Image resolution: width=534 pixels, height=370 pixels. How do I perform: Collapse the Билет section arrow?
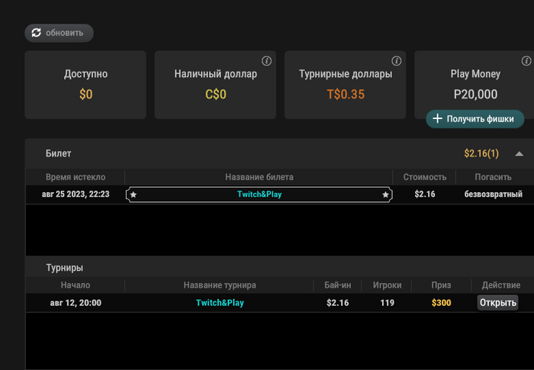pyautogui.click(x=519, y=154)
